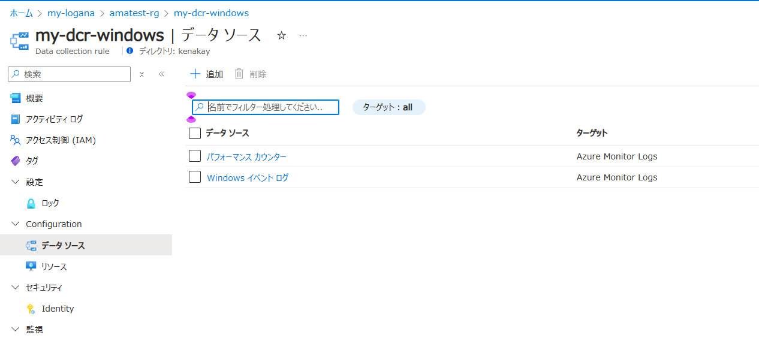Click the name filter input field

[x=271, y=107]
